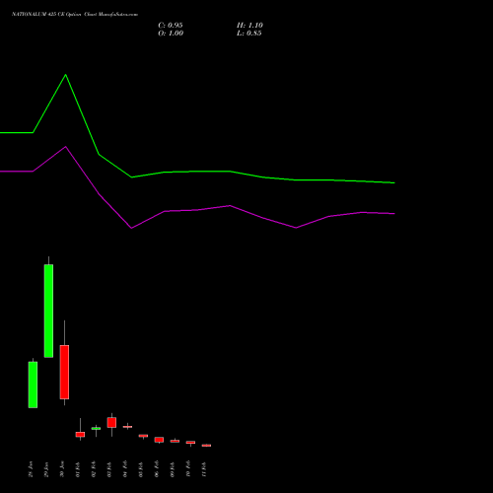Viewport: 493px width, 493px height.
Task: Click the 05 Feb date label
Action: point(141,469)
